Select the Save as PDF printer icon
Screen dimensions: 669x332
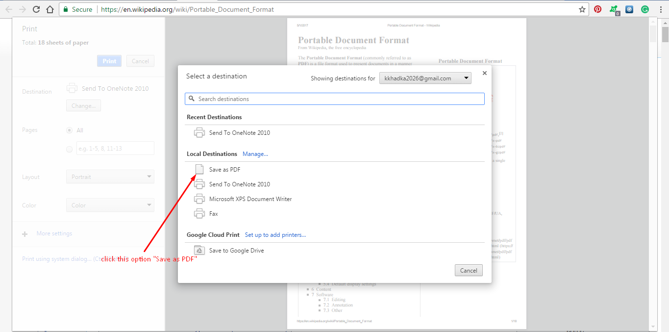199,169
